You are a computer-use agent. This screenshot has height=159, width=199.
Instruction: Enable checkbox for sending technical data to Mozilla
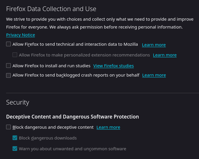coord(8,44)
